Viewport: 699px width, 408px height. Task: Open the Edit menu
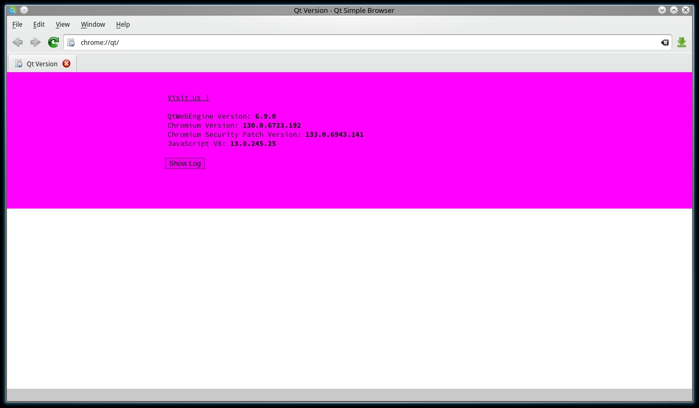tap(39, 24)
